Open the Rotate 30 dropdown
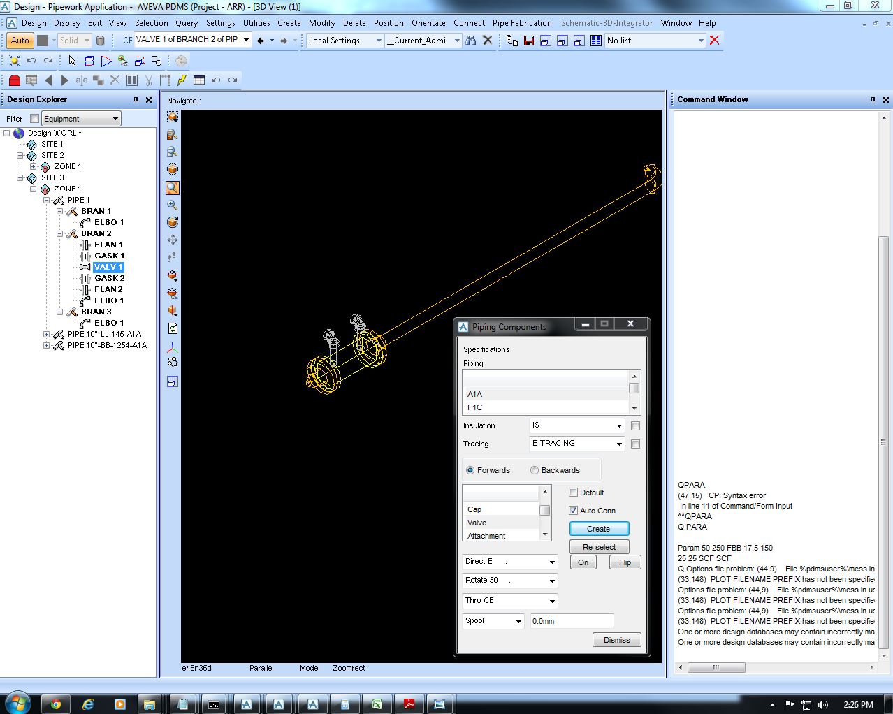The width and height of the screenshot is (893, 714). click(510, 581)
